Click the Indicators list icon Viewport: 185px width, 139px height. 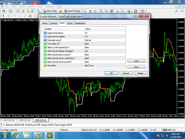pyautogui.click(x=129, y=11)
